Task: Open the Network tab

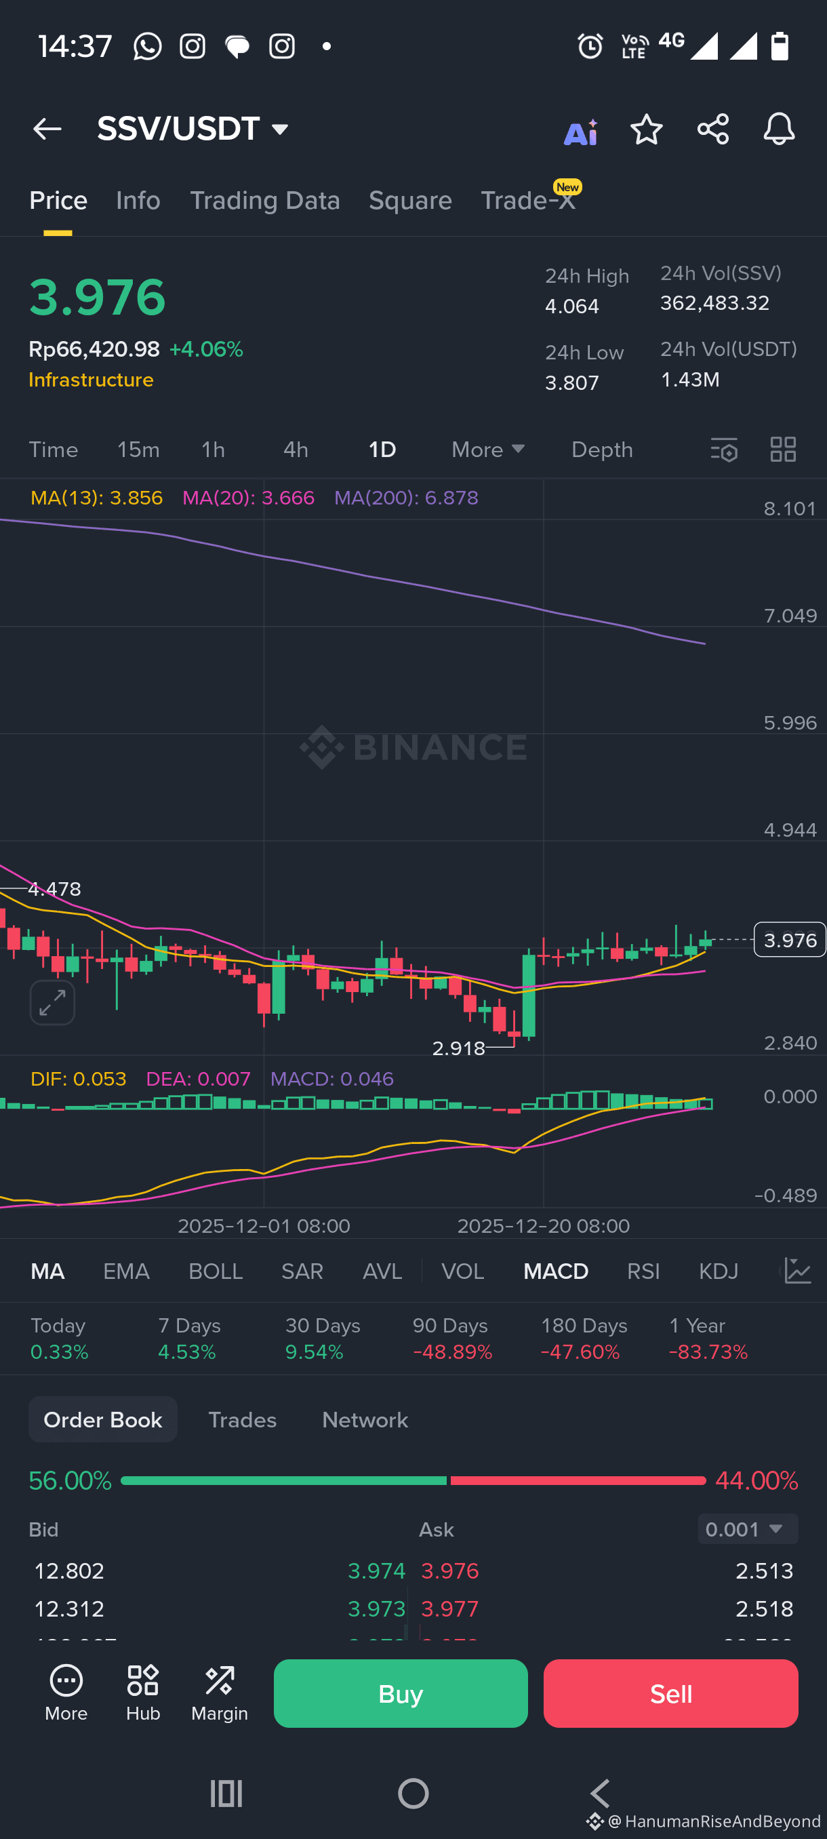Action: click(x=365, y=1419)
